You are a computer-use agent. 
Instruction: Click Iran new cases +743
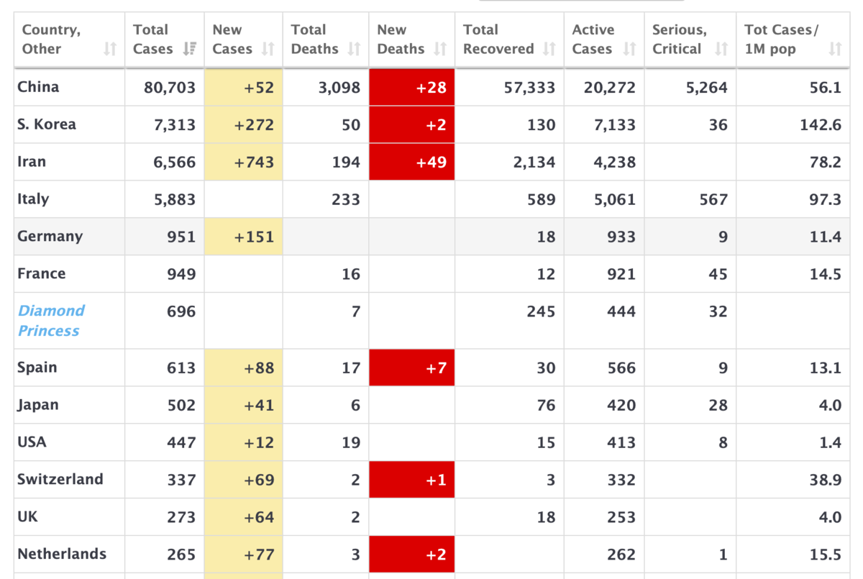(x=254, y=163)
